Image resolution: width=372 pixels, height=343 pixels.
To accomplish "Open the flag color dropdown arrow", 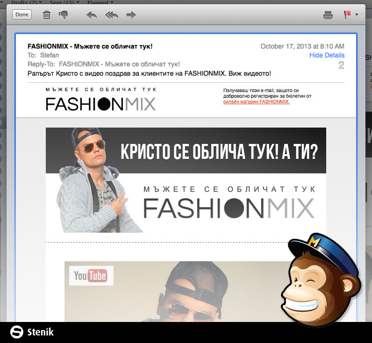I will pos(357,14).
